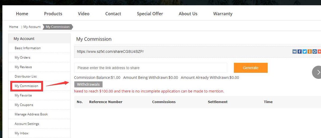Open My Orders in sidebar

tap(22, 58)
